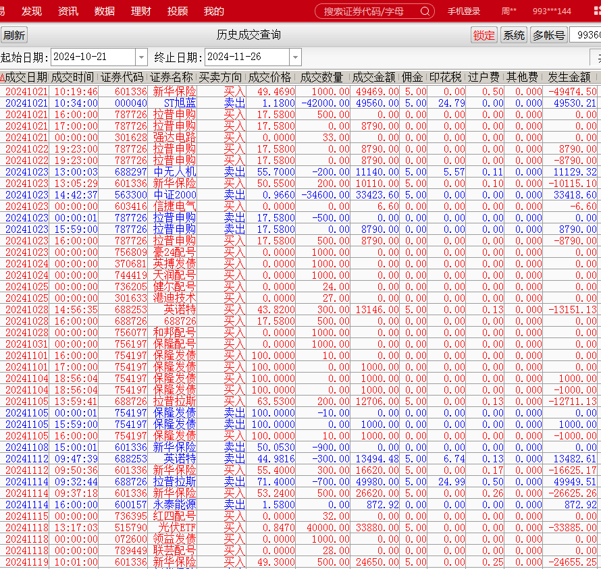Sort by 印花税 column header
This screenshot has width=601, height=569.
click(x=446, y=78)
